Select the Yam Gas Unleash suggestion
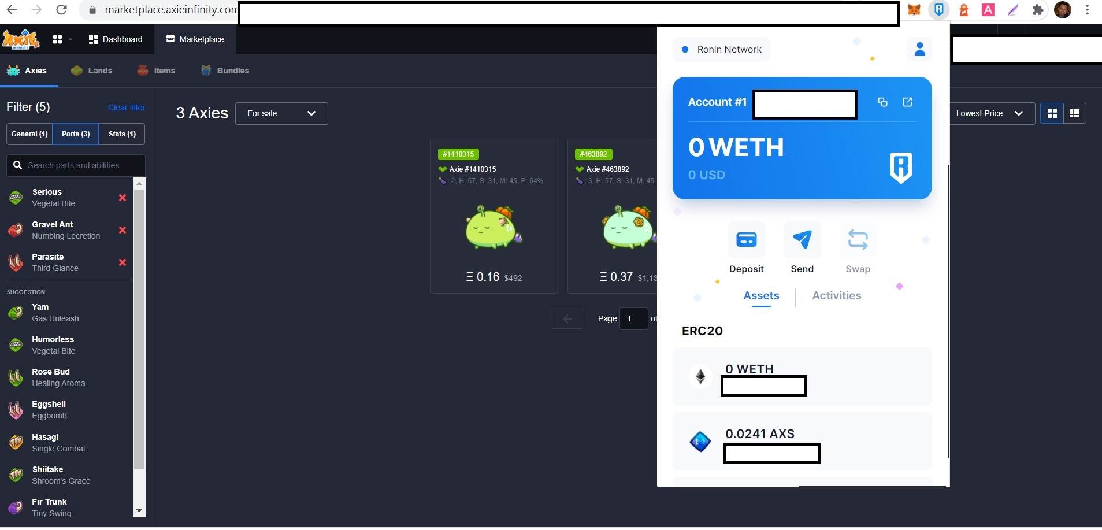The width and height of the screenshot is (1102, 530). click(x=68, y=313)
